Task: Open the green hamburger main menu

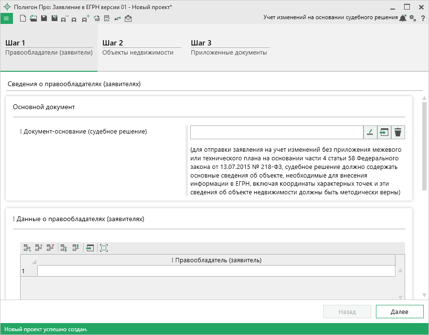Action: click(6, 18)
